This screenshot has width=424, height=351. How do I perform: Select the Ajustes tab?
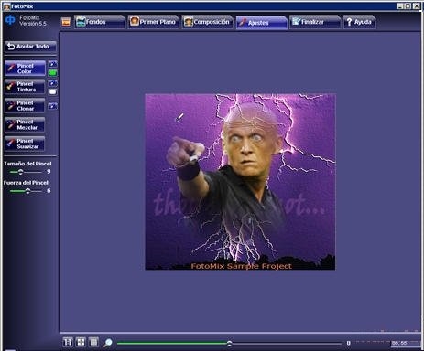click(262, 23)
